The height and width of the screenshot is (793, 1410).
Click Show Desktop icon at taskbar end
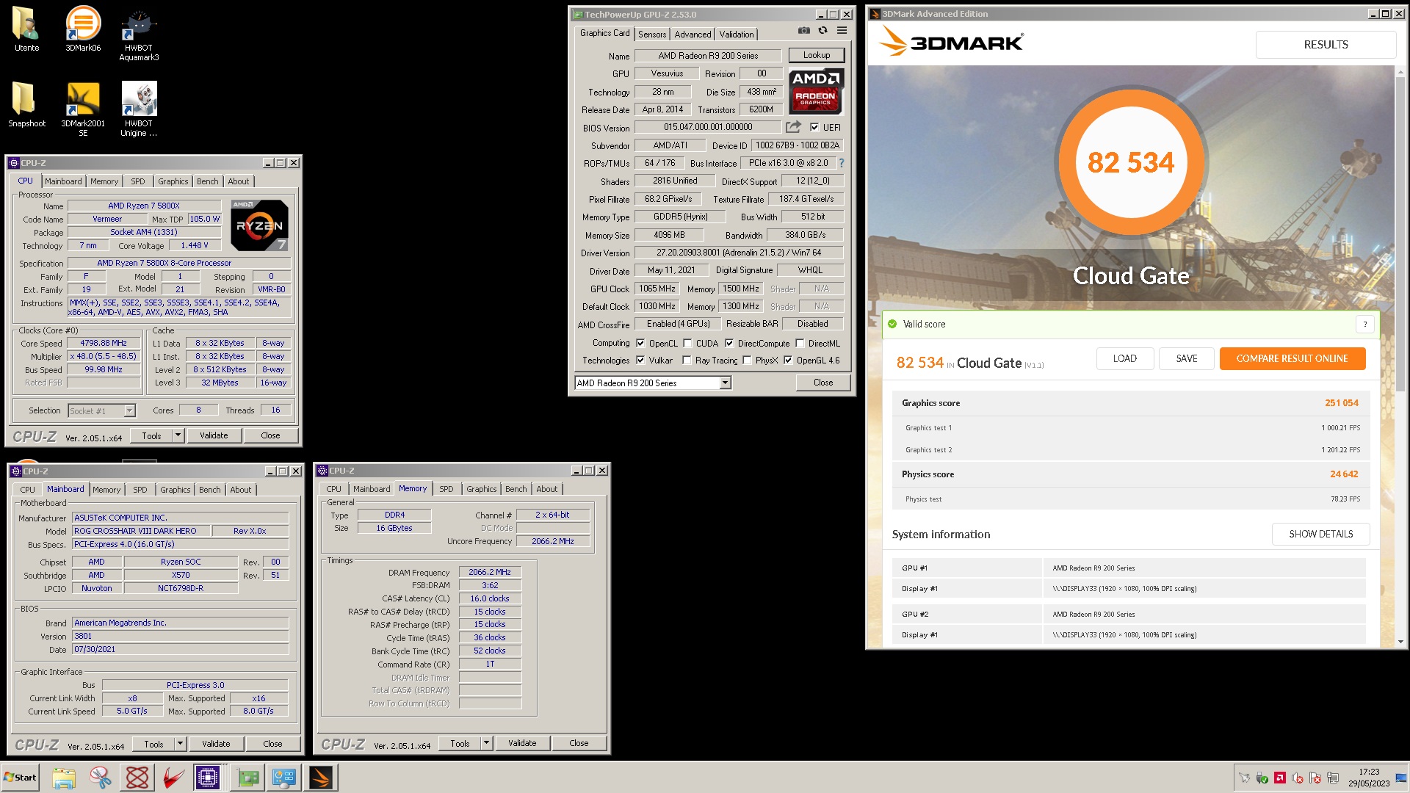[x=1402, y=778]
